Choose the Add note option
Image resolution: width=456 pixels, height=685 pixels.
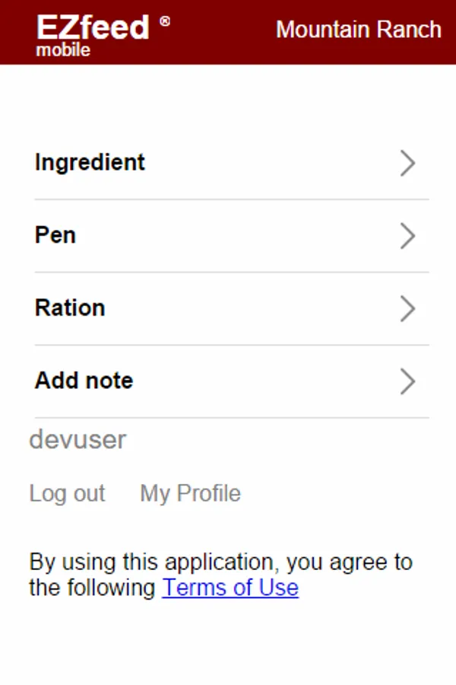coord(84,381)
